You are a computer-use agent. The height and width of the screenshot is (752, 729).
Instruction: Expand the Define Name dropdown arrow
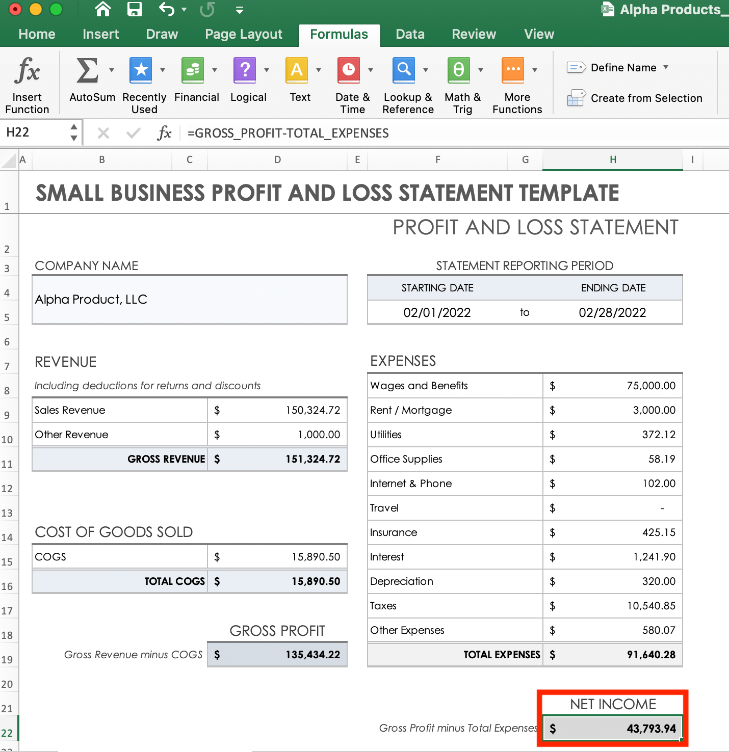pyautogui.click(x=666, y=67)
